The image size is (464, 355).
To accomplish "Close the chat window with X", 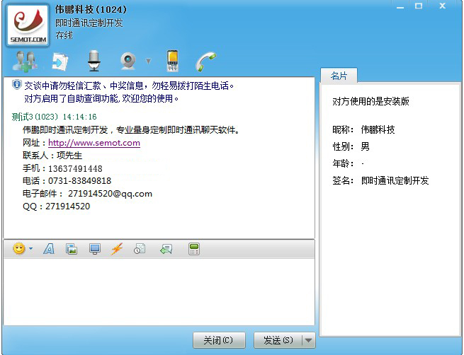I will pos(443,6).
